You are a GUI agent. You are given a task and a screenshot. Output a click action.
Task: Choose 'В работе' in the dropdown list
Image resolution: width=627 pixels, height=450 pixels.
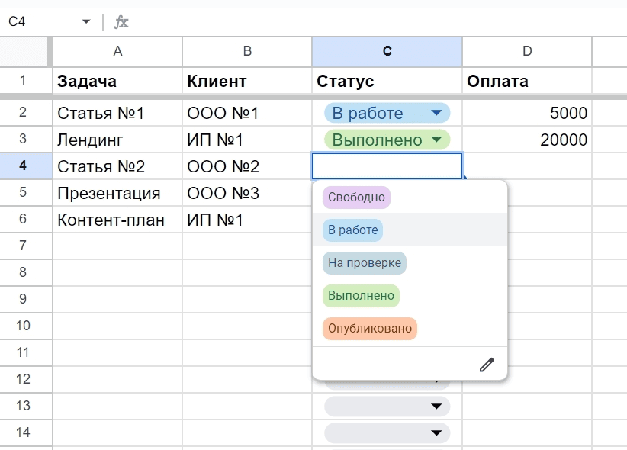click(x=352, y=230)
